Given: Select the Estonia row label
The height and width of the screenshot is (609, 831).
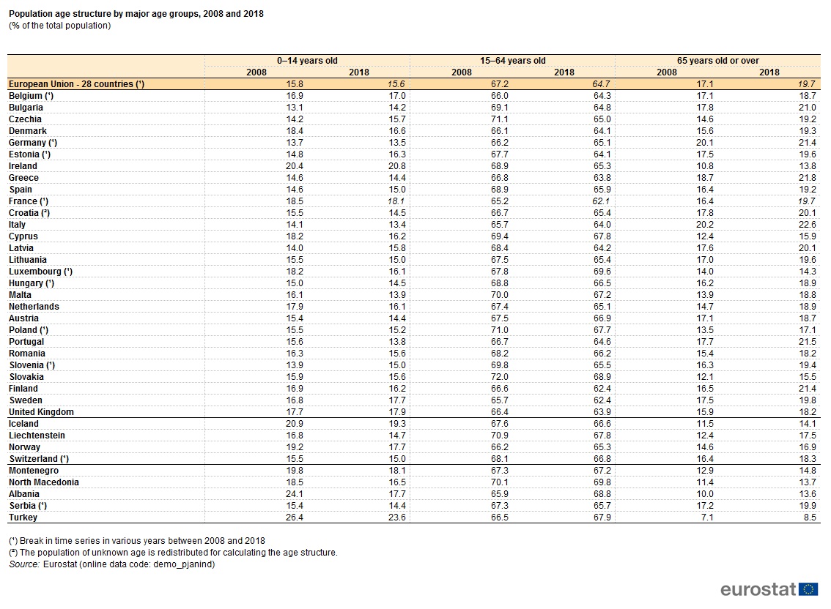Looking at the screenshot, I should click(29, 154).
